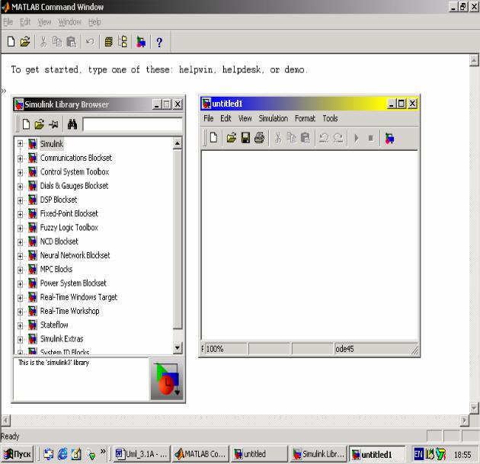
Task: Expand the Simulink library node
Action: 21,143
